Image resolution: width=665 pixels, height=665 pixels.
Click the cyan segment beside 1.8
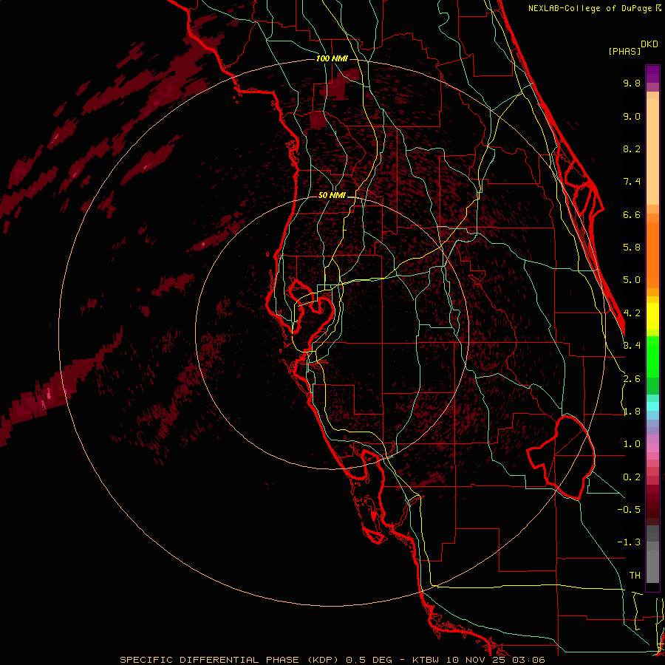coord(652,406)
